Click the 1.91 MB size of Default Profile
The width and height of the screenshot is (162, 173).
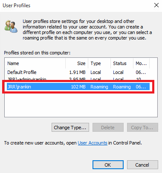[x=77, y=72]
